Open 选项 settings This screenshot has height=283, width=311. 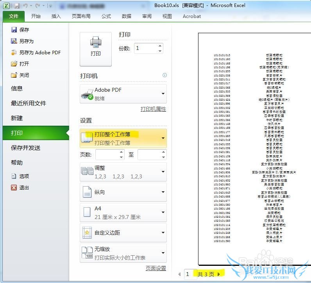(x=20, y=176)
